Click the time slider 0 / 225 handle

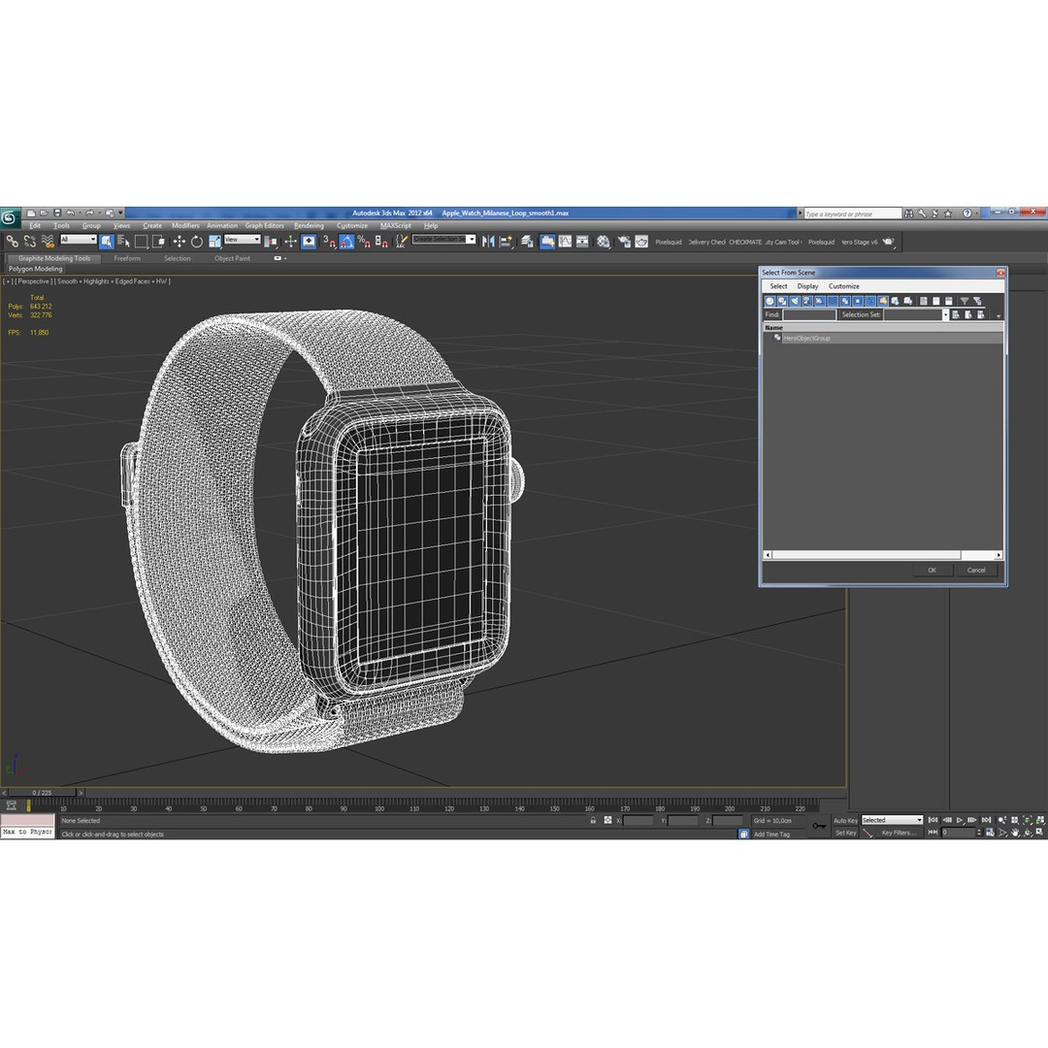[x=42, y=793]
